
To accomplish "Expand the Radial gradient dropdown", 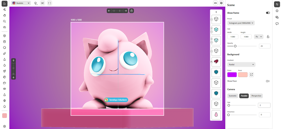I will 241,64.
